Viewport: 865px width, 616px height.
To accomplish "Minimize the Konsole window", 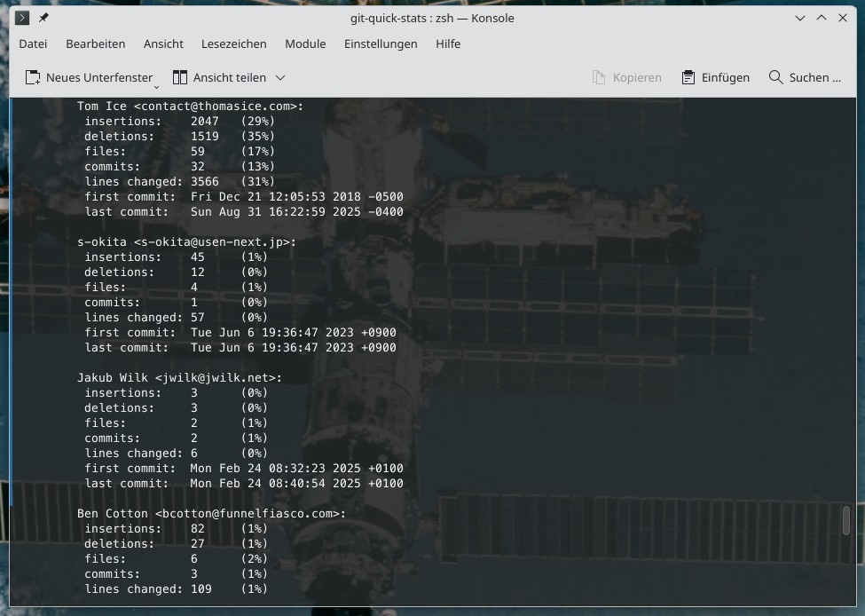I will coord(800,18).
